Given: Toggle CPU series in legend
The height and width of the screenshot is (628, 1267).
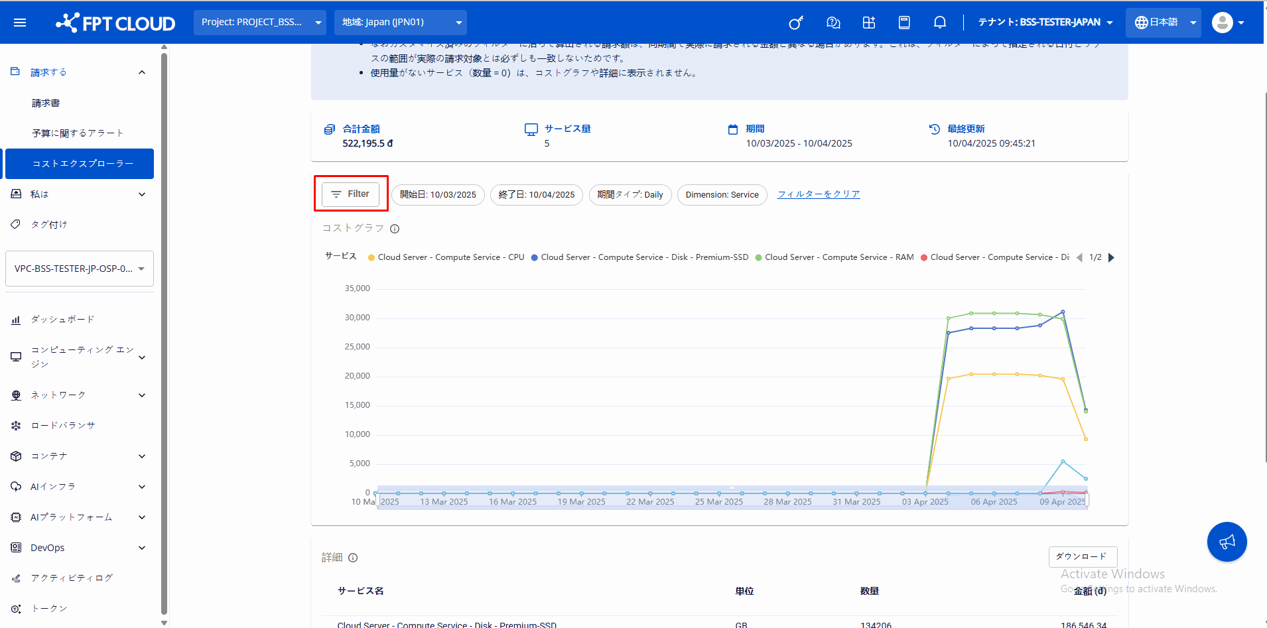Looking at the screenshot, I should pyautogui.click(x=446, y=257).
